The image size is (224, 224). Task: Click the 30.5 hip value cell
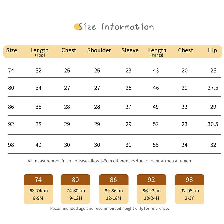pos(213,124)
